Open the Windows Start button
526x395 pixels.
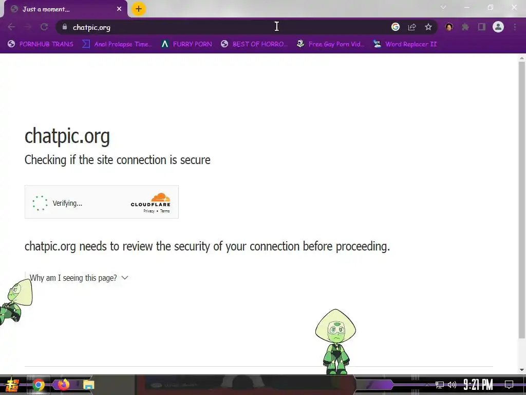pyautogui.click(x=12, y=385)
